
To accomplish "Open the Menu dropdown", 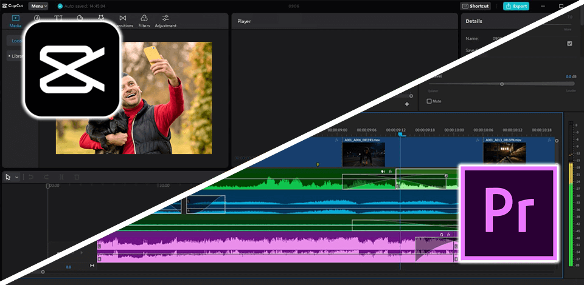I will pyautogui.click(x=38, y=6).
